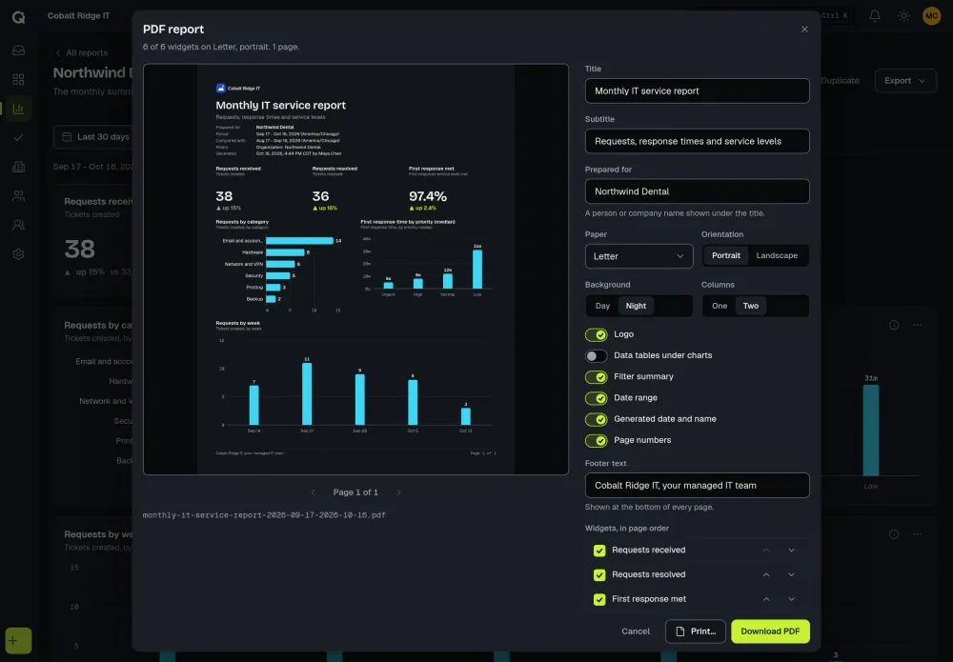Open the contacts people icon in sidebar
Screen dimensions: 953x662
tap(18, 196)
